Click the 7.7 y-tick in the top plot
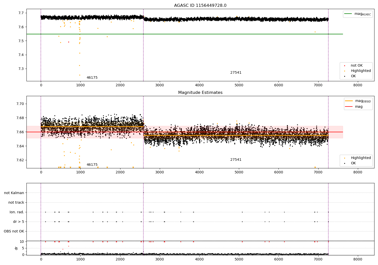Viewport: 378px width, 265px height. (21, 13)
